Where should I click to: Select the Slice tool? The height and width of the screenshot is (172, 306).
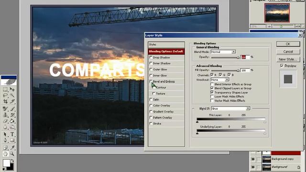coord(12,101)
